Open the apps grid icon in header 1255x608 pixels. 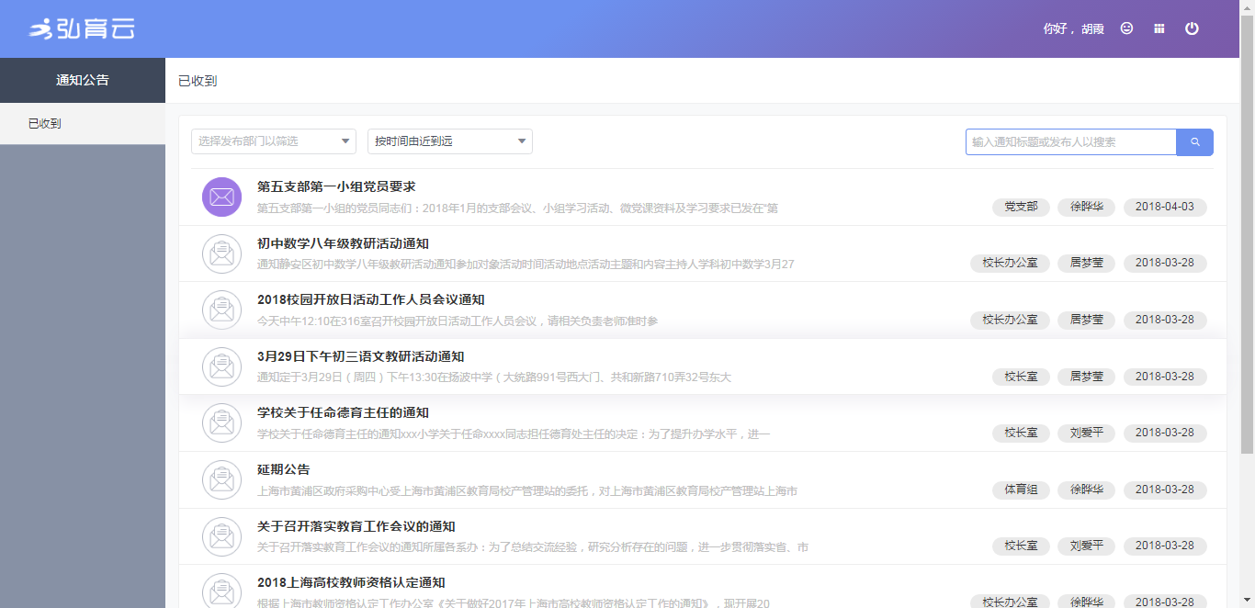coord(1159,28)
